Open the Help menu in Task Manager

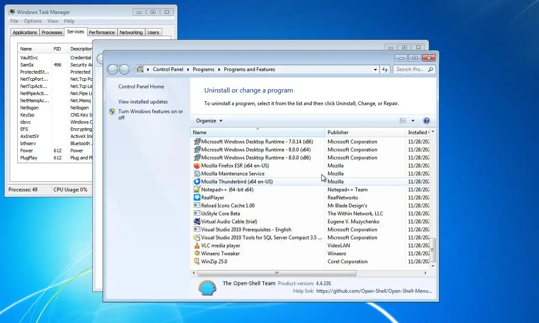point(69,21)
